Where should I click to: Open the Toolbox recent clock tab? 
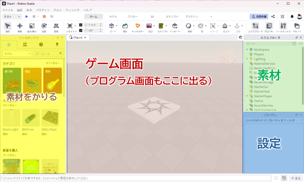coord(41,45)
